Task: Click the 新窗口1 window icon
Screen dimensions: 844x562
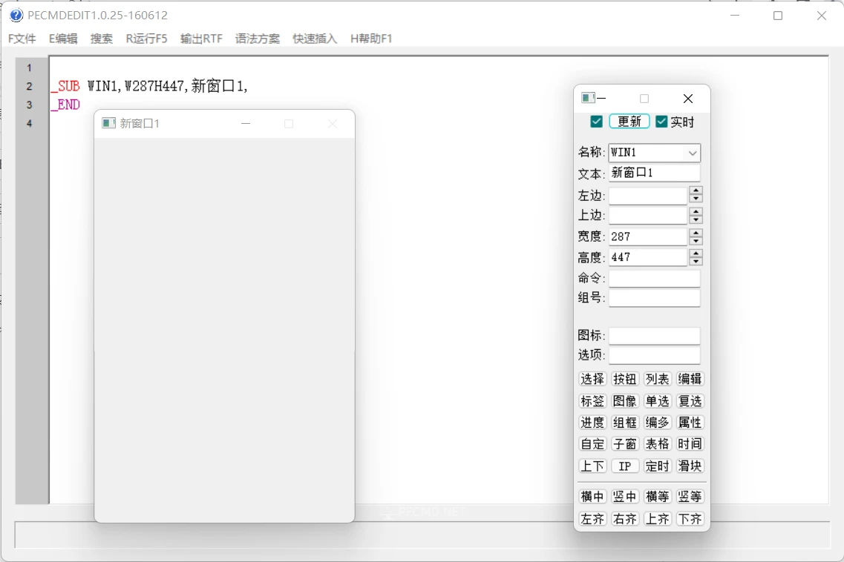Action: tap(108, 123)
